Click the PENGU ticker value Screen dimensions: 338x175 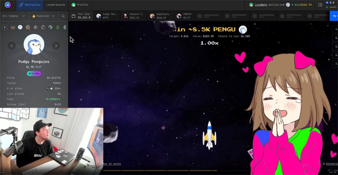point(57,83)
